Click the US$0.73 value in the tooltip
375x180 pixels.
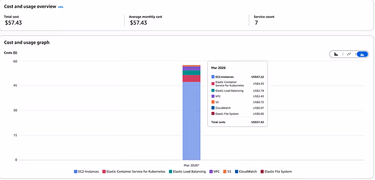tap(258, 102)
